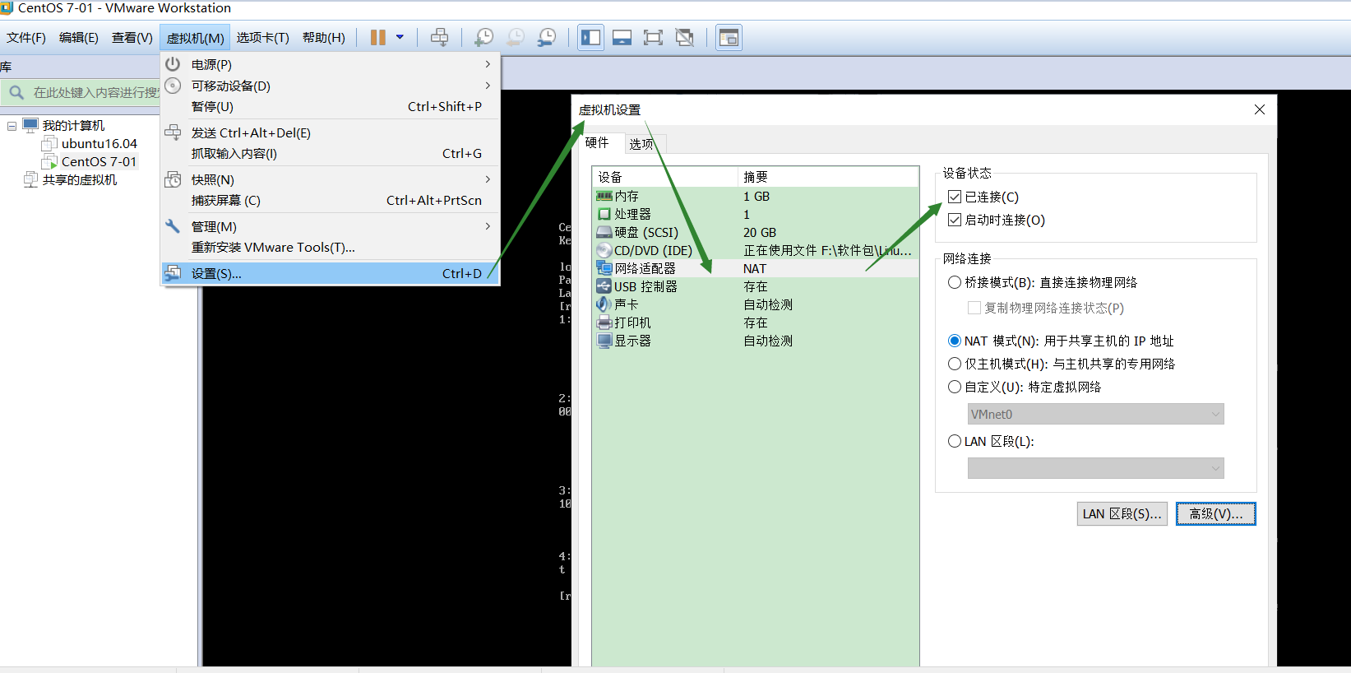Screen dimensions: 1351x673
Task: Select 桥接模式(B) radio button
Action: click(955, 282)
